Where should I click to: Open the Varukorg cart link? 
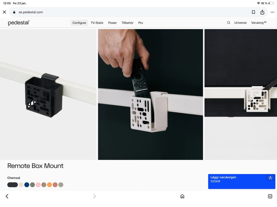[259, 22]
